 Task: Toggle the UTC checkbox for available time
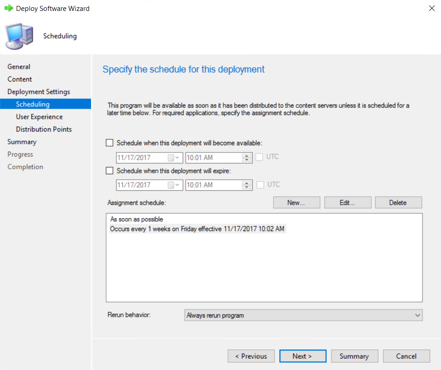[259, 157]
